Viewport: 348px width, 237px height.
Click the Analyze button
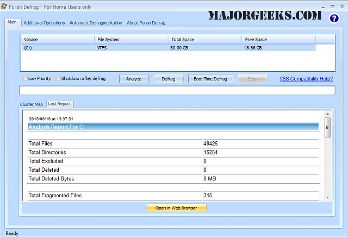134,79
